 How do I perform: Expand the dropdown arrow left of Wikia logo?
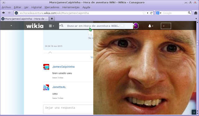[11, 26]
